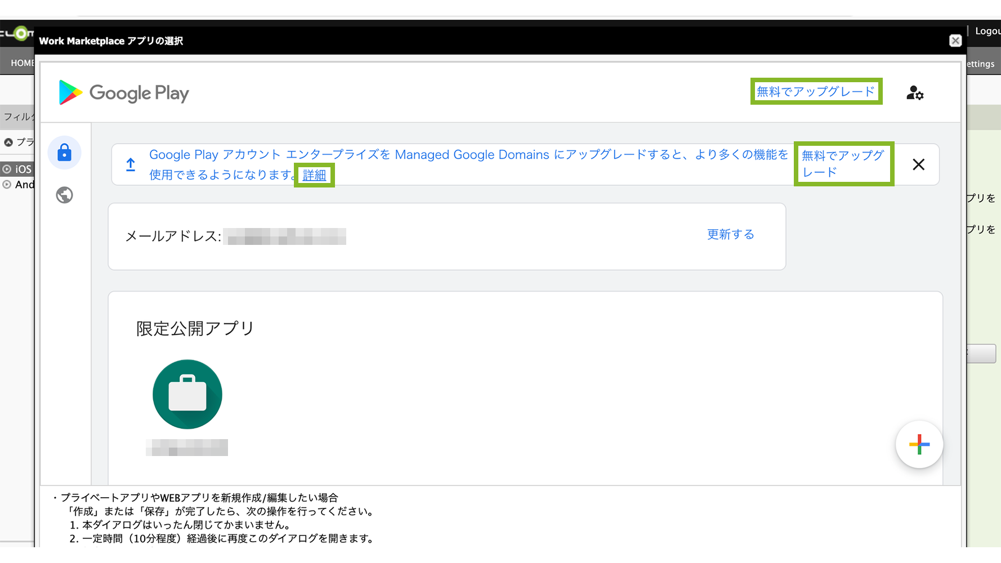Image resolution: width=1001 pixels, height=563 pixels.
Task: Click the Logout link in background page
Action: (x=987, y=31)
